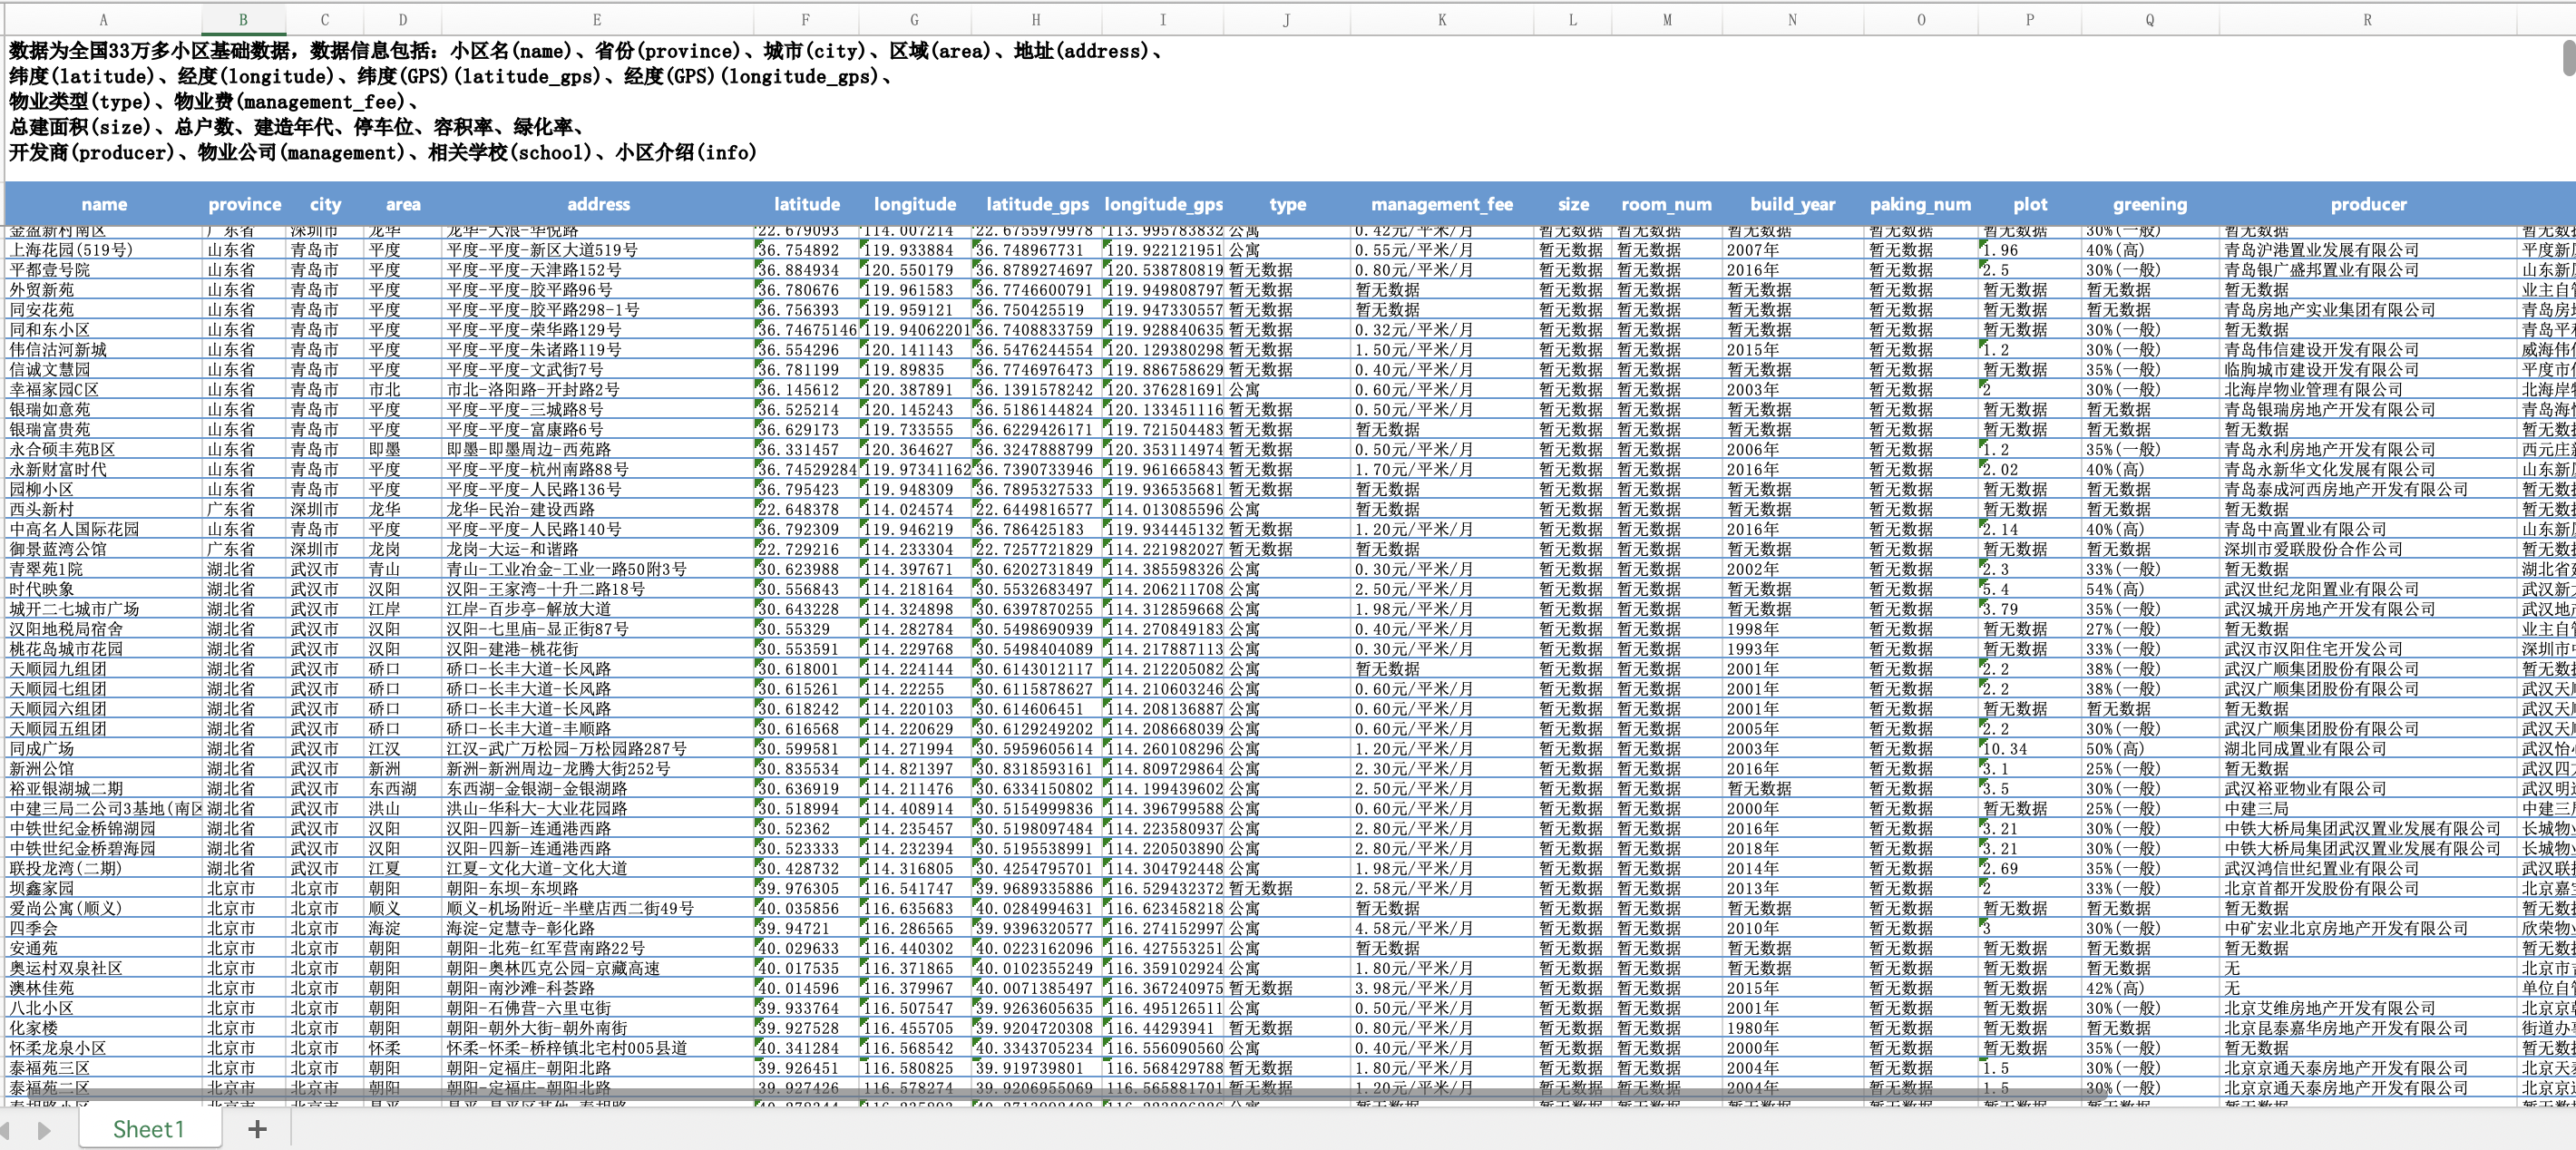Click the 'name' header cell
Screen dimensions: 2576x1150
tap(104, 204)
